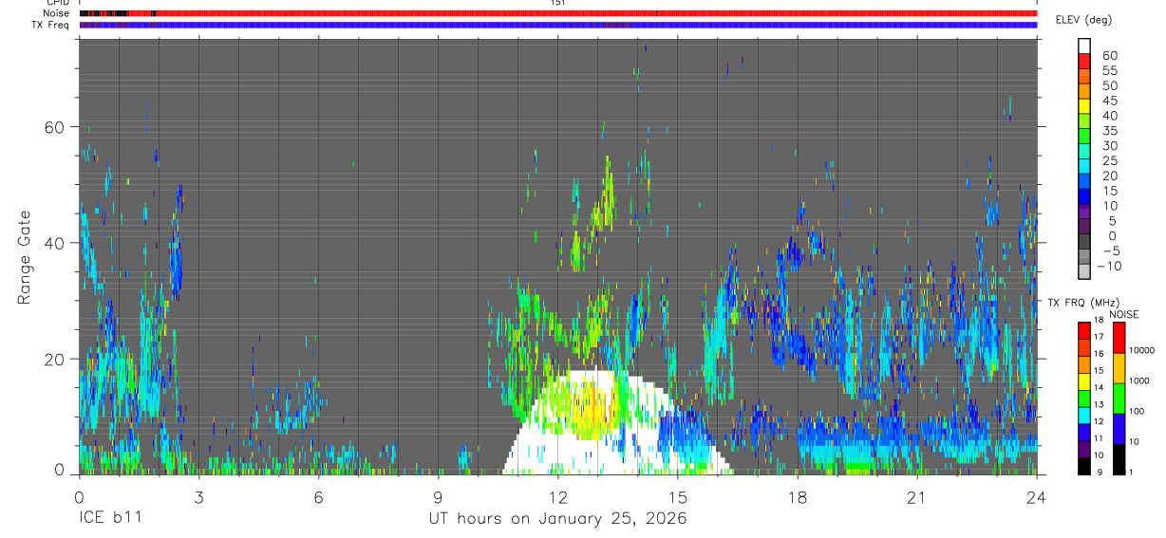The height and width of the screenshot is (538, 1166).
Task: Click the black 9–10 MHz TX FRQ swatch
Action: pyautogui.click(x=1084, y=466)
